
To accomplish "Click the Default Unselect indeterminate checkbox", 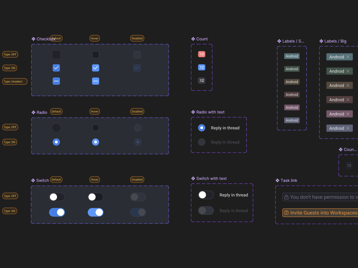I will (56, 81).
